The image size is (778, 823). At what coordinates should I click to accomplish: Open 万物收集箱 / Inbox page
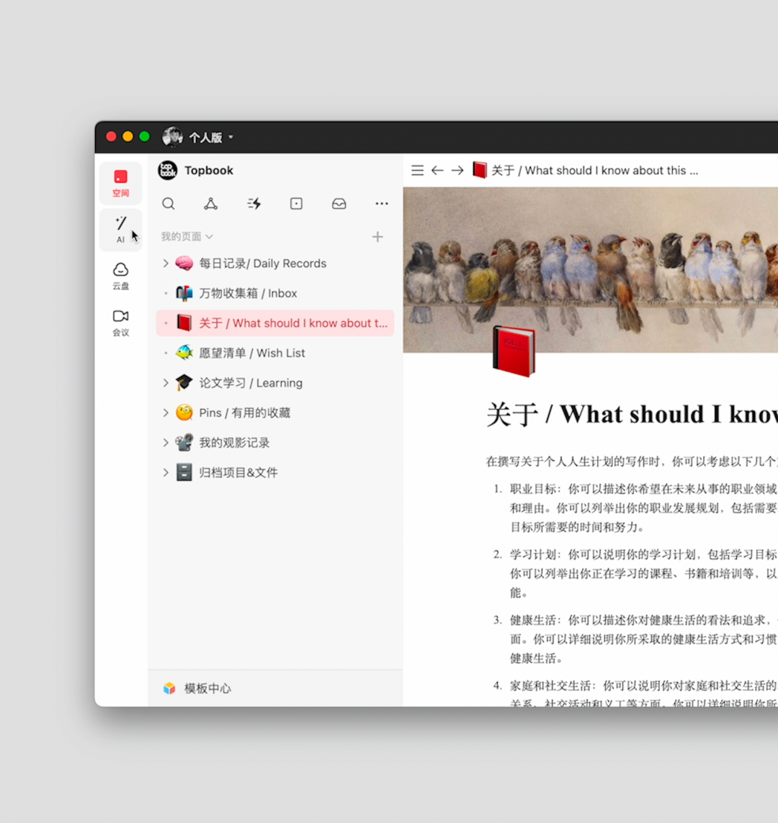[275, 293]
